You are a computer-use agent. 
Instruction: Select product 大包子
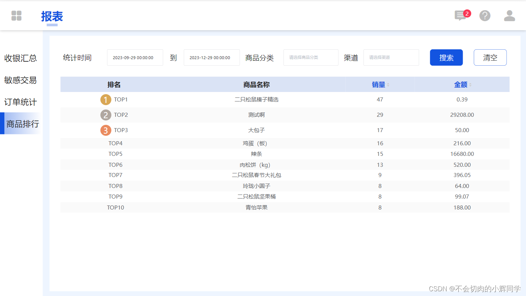256,130
